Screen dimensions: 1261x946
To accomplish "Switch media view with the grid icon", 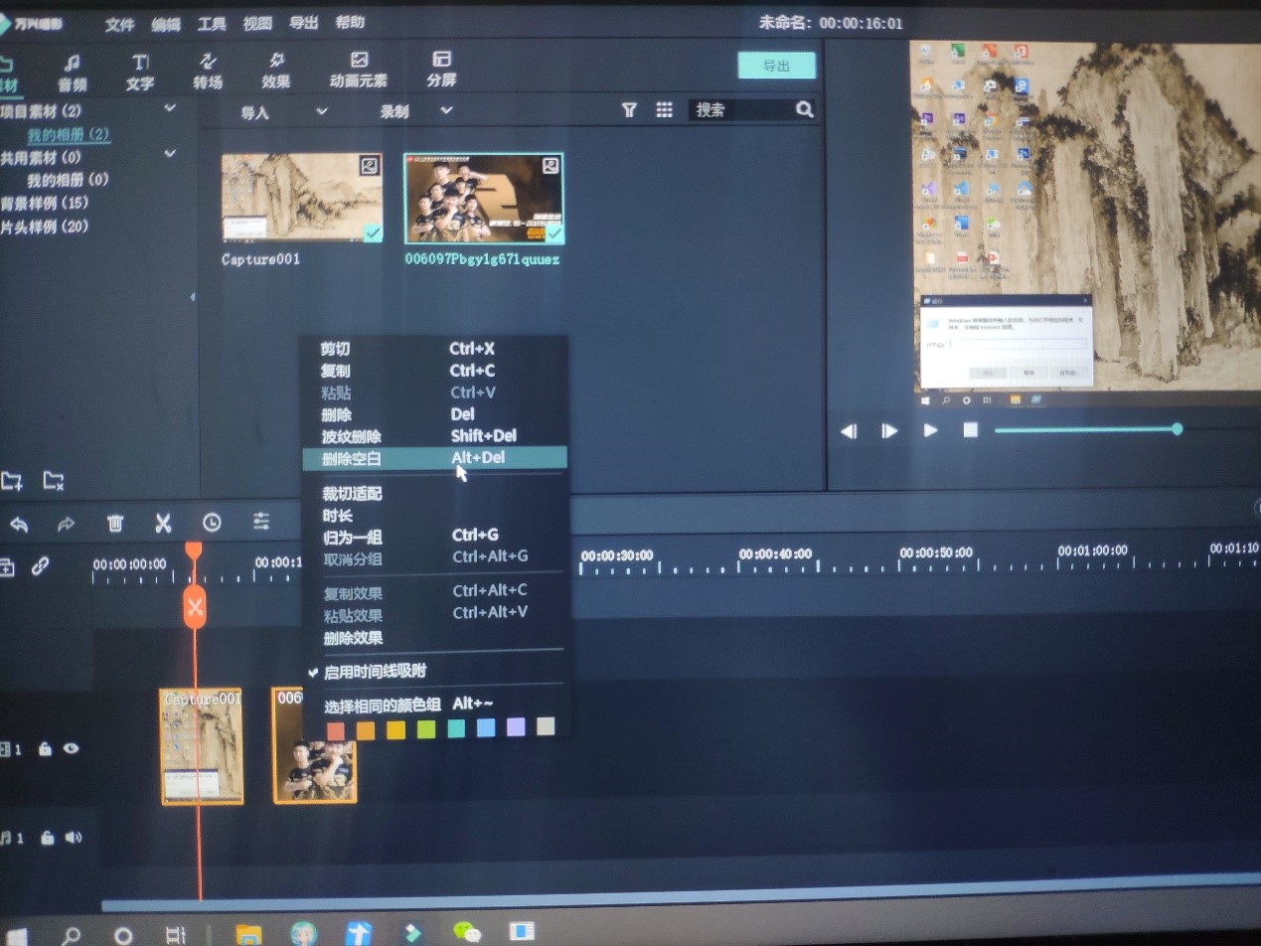I will pyautogui.click(x=665, y=110).
